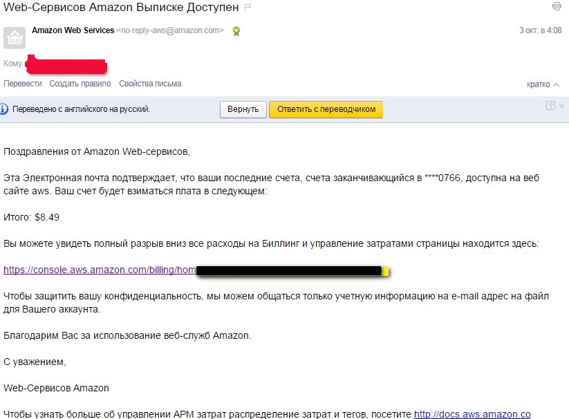Click the flag icon beside the subject

point(248,7)
